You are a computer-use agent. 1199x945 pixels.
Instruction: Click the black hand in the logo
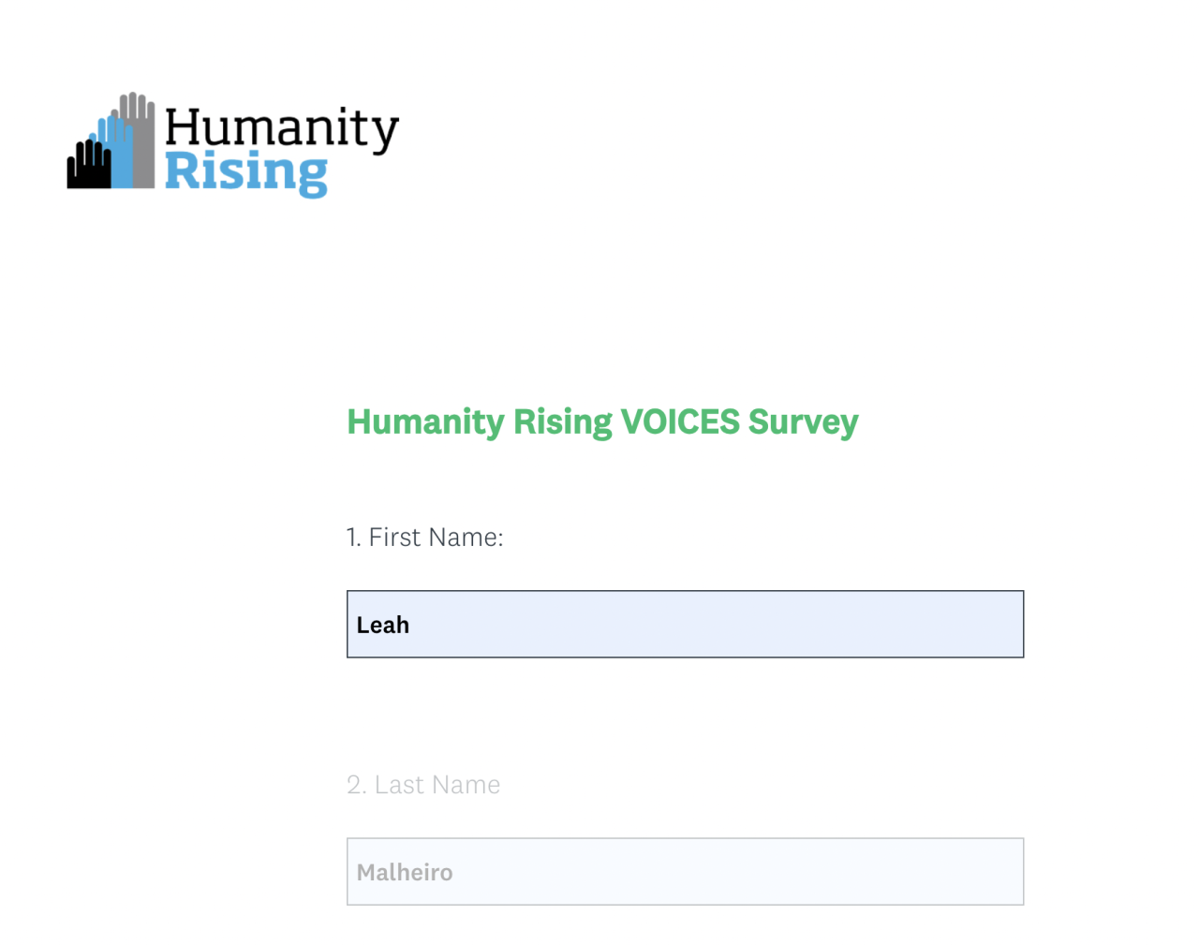click(x=87, y=169)
